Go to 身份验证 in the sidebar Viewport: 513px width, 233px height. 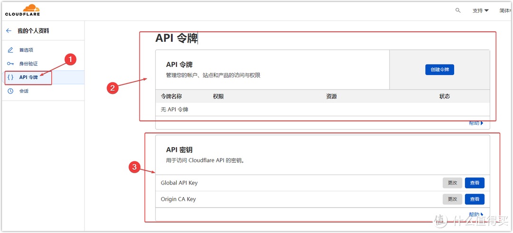click(x=28, y=64)
